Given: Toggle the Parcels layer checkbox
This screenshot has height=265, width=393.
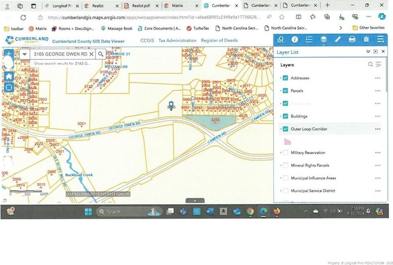Looking at the screenshot, I should pyautogui.click(x=285, y=90).
